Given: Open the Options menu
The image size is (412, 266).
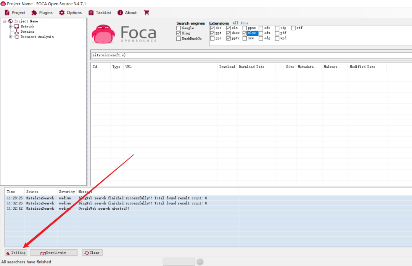Looking at the screenshot, I should pyautogui.click(x=70, y=13).
